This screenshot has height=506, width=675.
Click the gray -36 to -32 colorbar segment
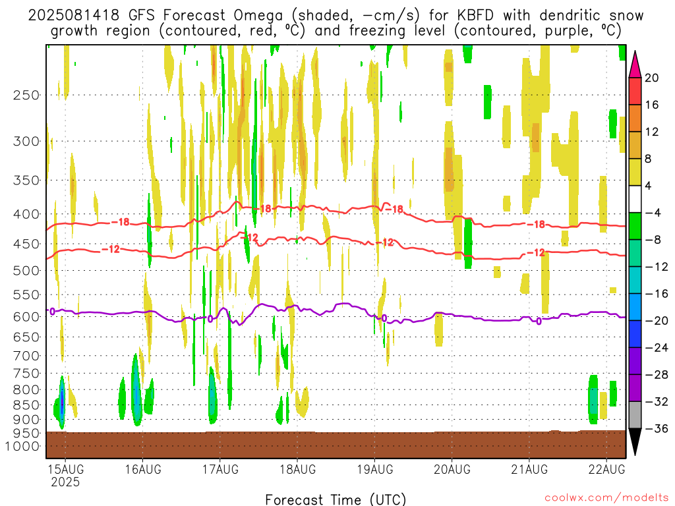[x=635, y=415]
